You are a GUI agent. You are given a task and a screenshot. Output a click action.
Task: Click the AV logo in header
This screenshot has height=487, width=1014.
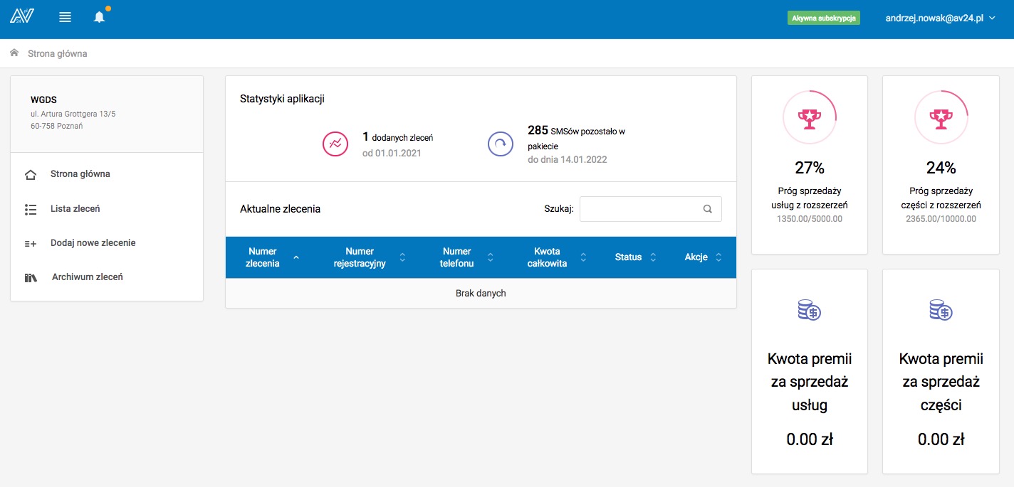(21, 16)
